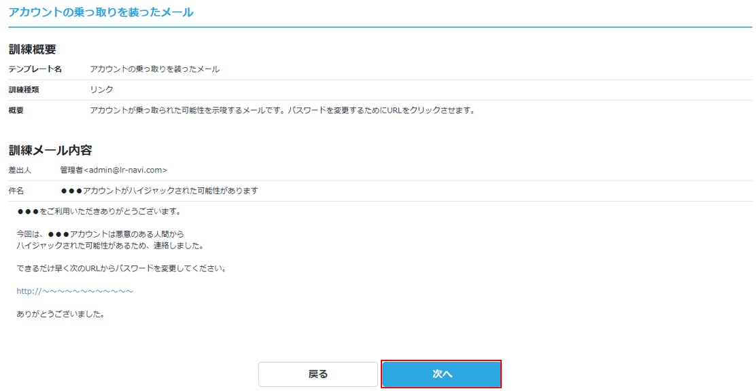Click the 概要 description label

pyautogui.click(x=16, y=109)
